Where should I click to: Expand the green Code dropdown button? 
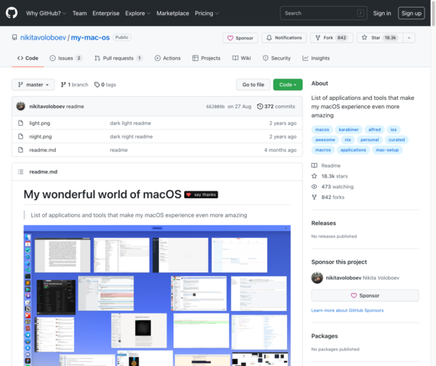288,85
